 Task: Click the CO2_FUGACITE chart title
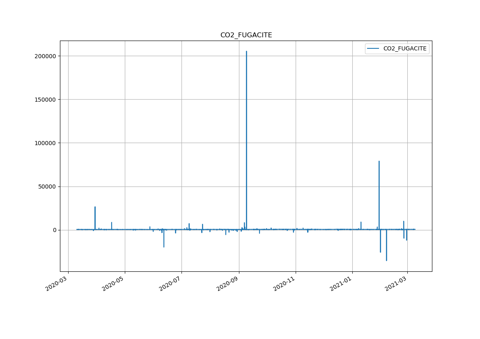click(x=246, y=35)
